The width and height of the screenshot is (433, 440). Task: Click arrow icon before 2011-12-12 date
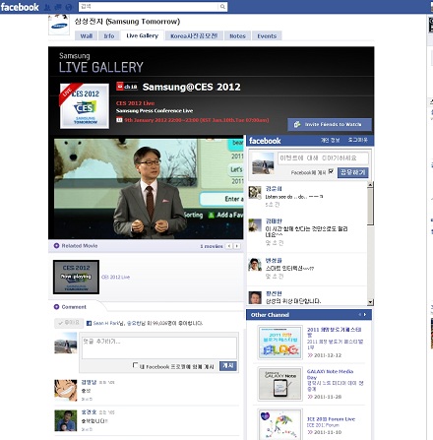pos(310,355)
